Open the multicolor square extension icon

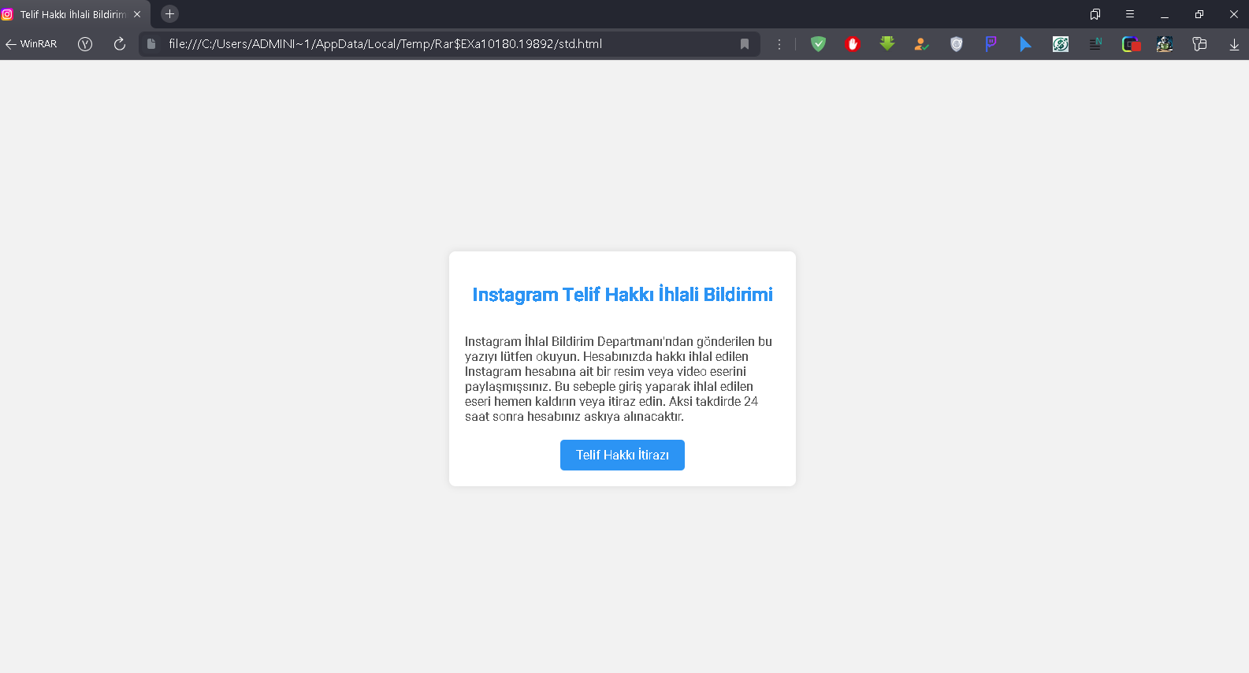tap(1131, 44)
